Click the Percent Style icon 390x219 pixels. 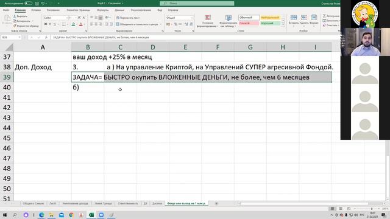coord(175,24)
